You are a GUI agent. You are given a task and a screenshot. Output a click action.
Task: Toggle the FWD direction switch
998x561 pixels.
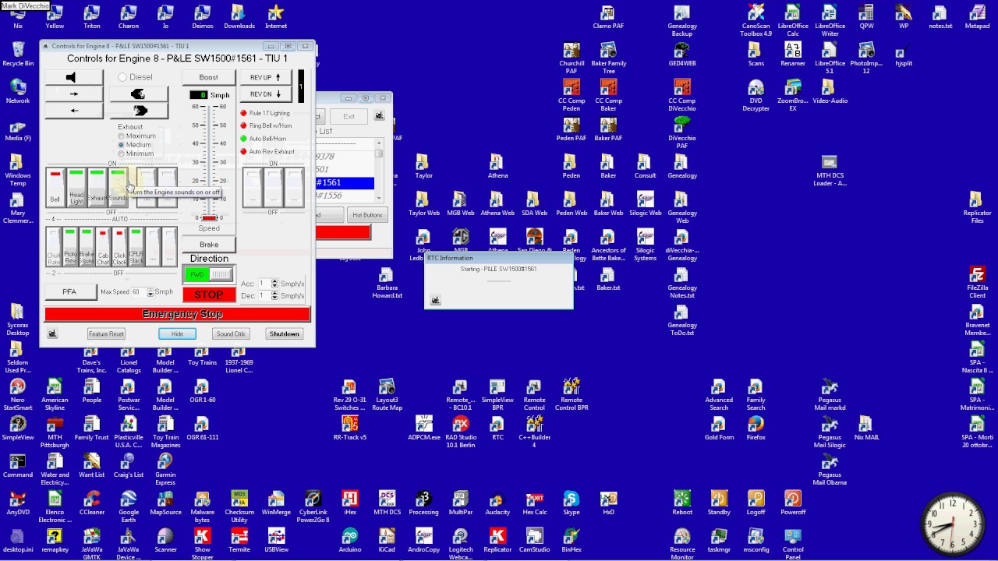pos(209,274)
